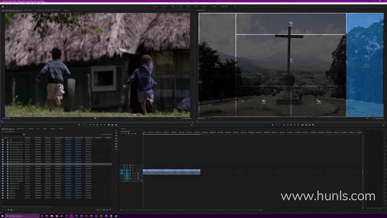Toggle Snap in the timeline header
This screenshot has width=387, height=218.
pos(125,134)
